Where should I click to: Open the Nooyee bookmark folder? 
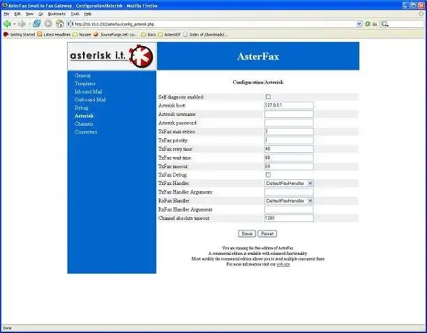(x=82, y=35)
